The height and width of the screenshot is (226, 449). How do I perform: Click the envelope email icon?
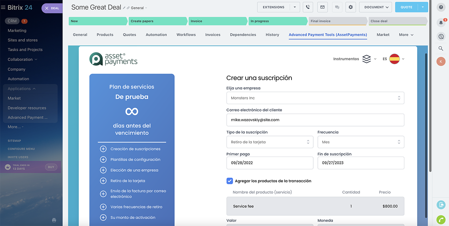[322, 7]
